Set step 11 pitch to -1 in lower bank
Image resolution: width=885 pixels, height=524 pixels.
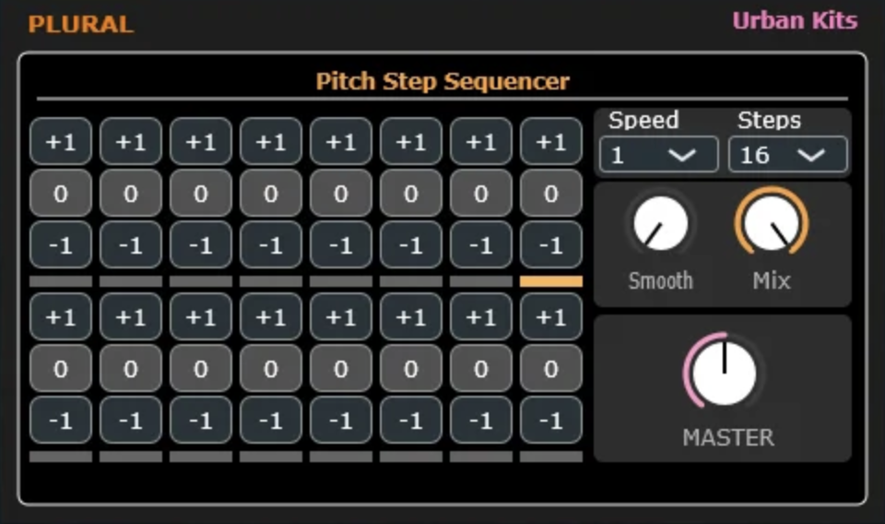(200, 421)
